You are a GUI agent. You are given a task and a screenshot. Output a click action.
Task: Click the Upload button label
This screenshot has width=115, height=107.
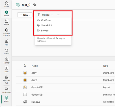pos(46,15)
